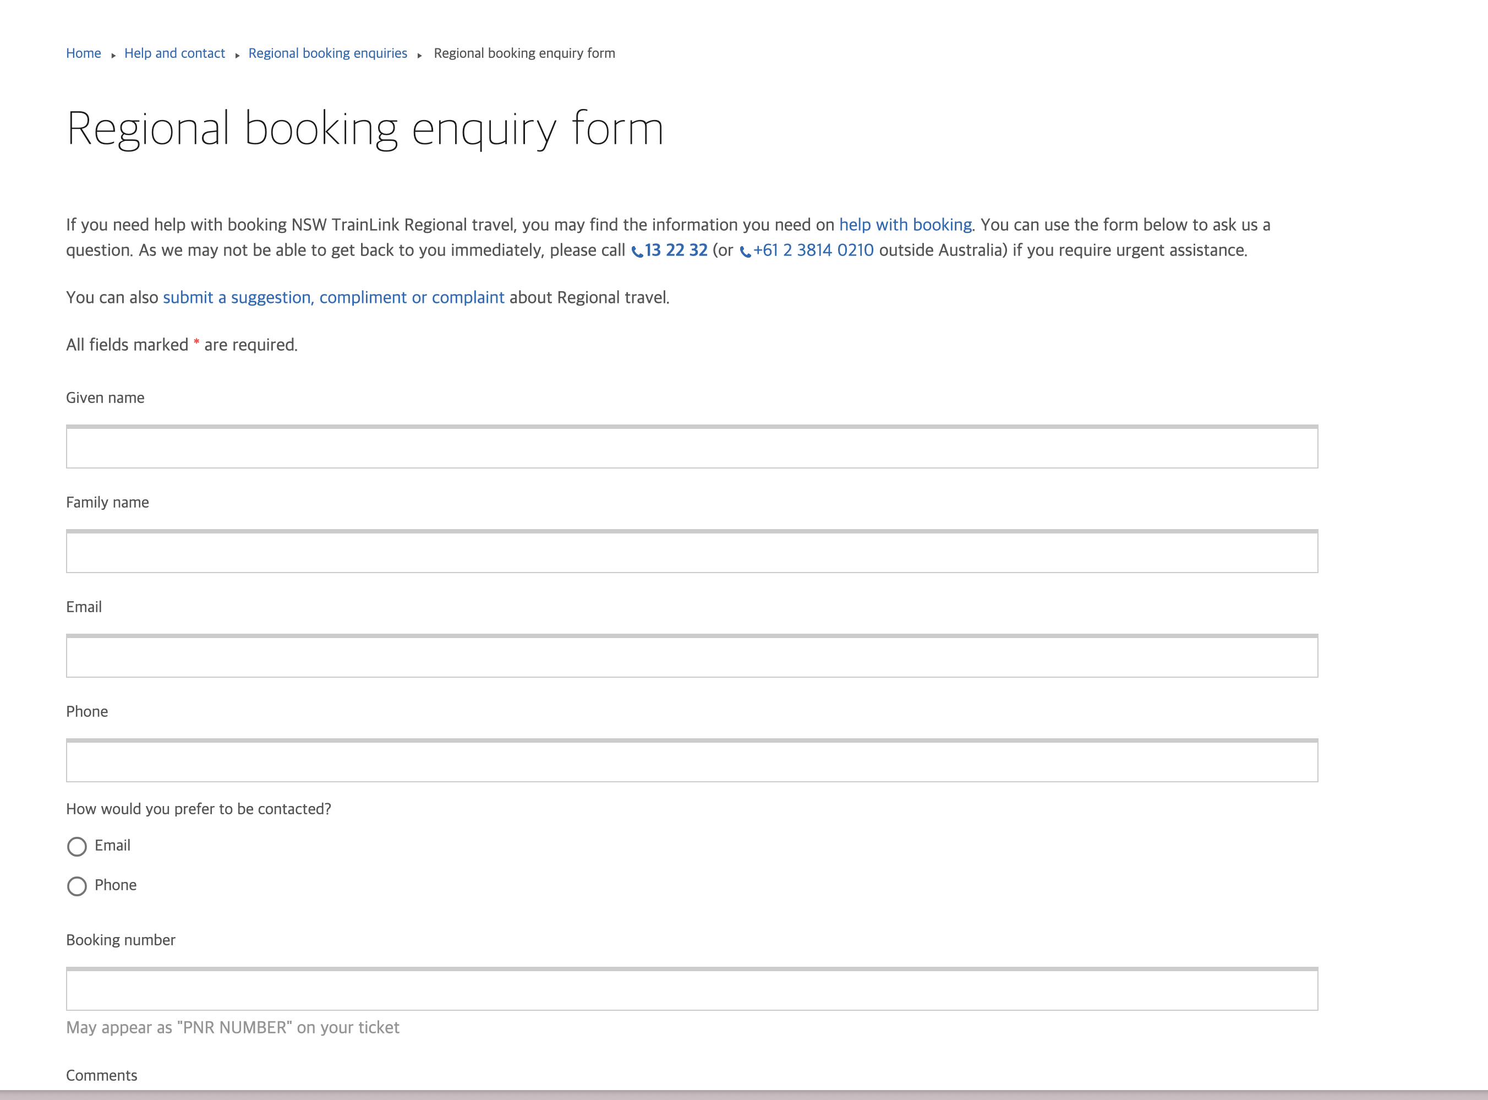
Task: Click the Phone number input field
Action: 691,761
